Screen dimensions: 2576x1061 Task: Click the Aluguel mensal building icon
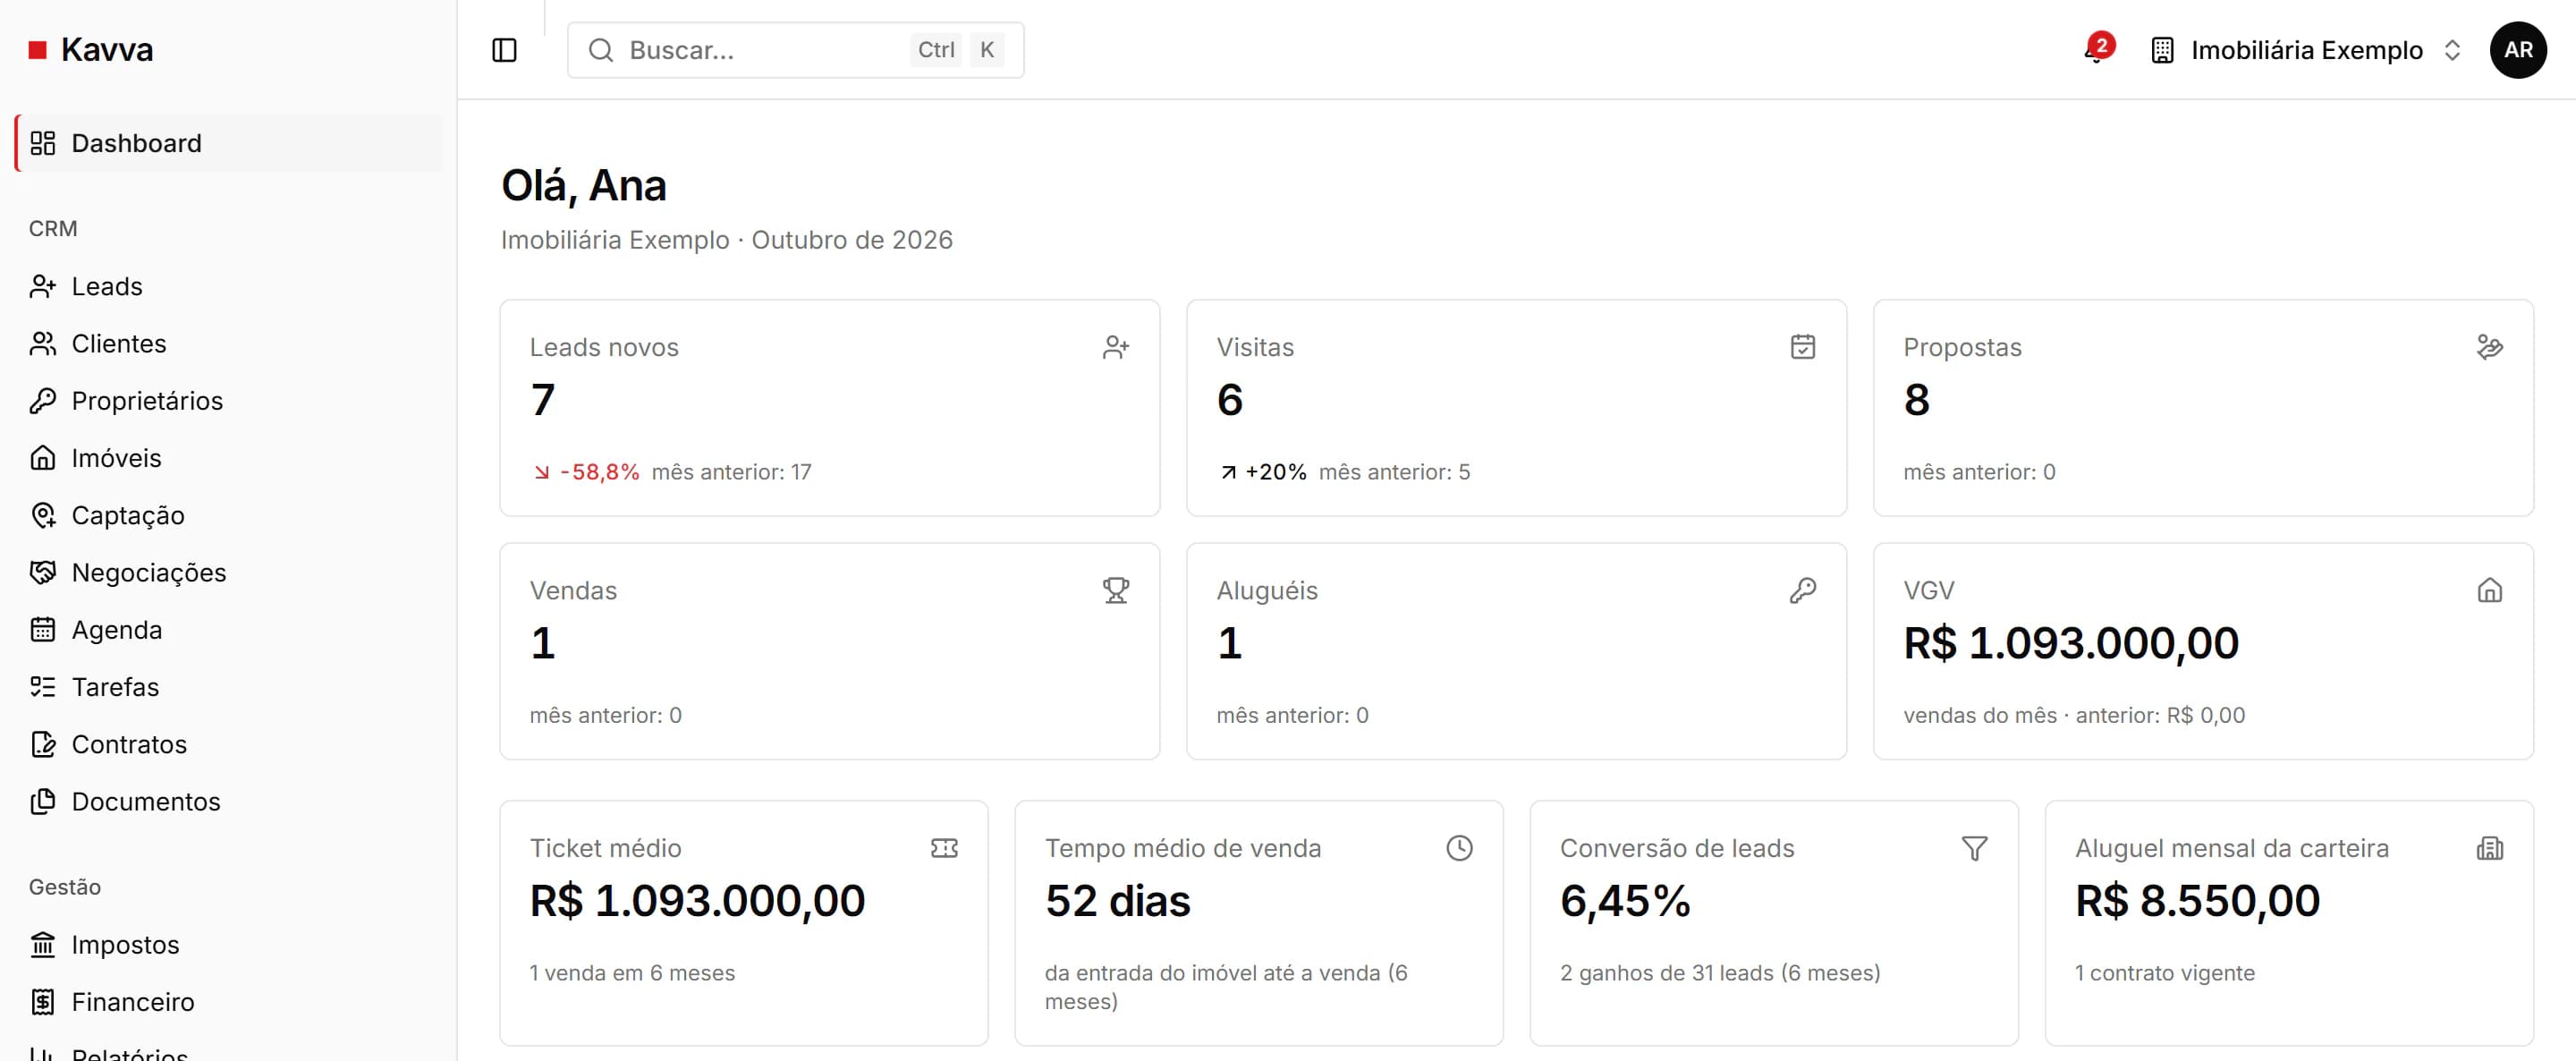pyautogui.click(x=2489, y=848)
